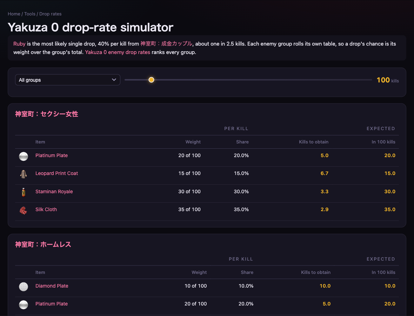Click the 15.0 expected value for Leopard Print Coat
Image resolution: width=414 pixels, height=316 pixels.
click(x=390, y=174)
